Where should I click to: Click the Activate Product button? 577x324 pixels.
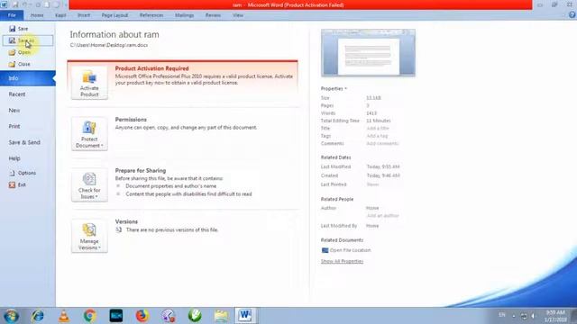[x=89, y=83]
